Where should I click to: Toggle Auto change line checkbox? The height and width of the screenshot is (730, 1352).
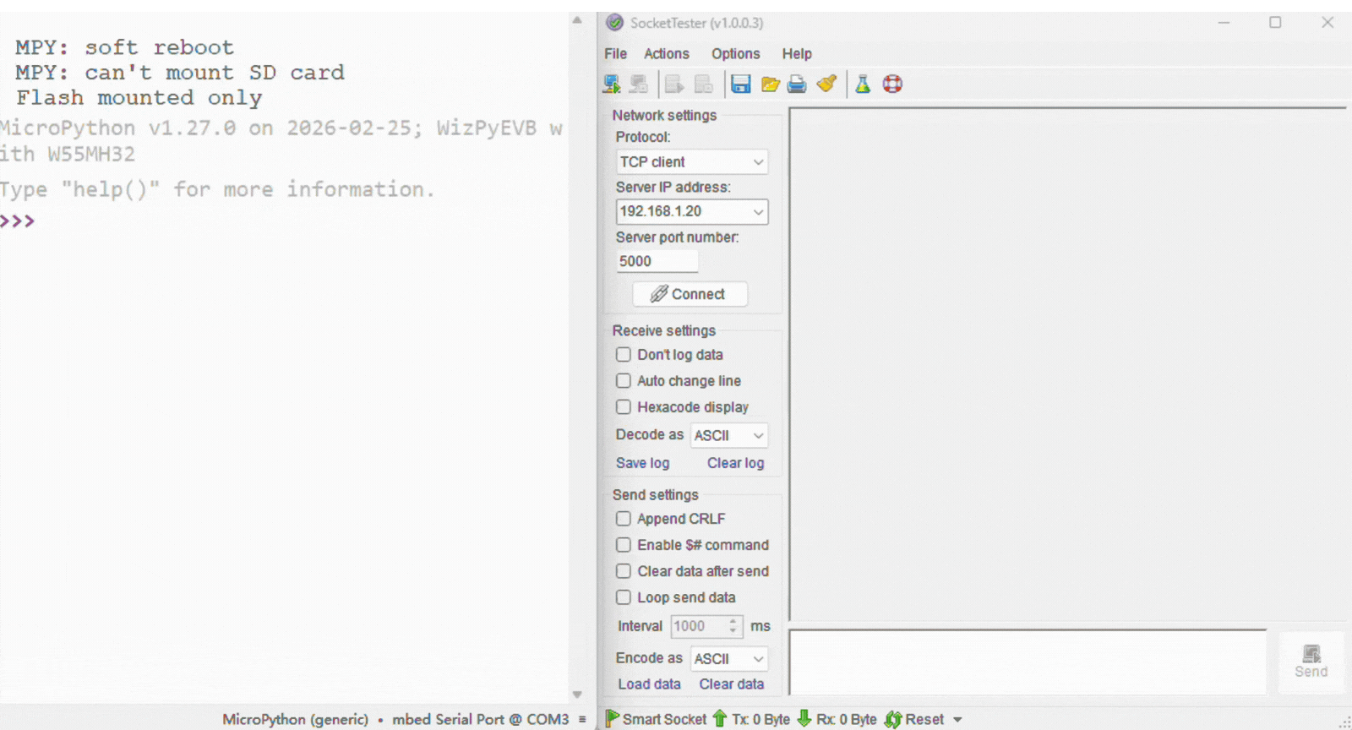click(624, 381)
